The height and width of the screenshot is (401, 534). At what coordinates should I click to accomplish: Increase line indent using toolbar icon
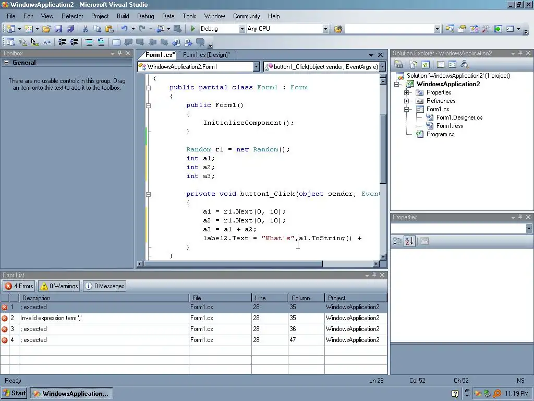click(x=74, y=42)
